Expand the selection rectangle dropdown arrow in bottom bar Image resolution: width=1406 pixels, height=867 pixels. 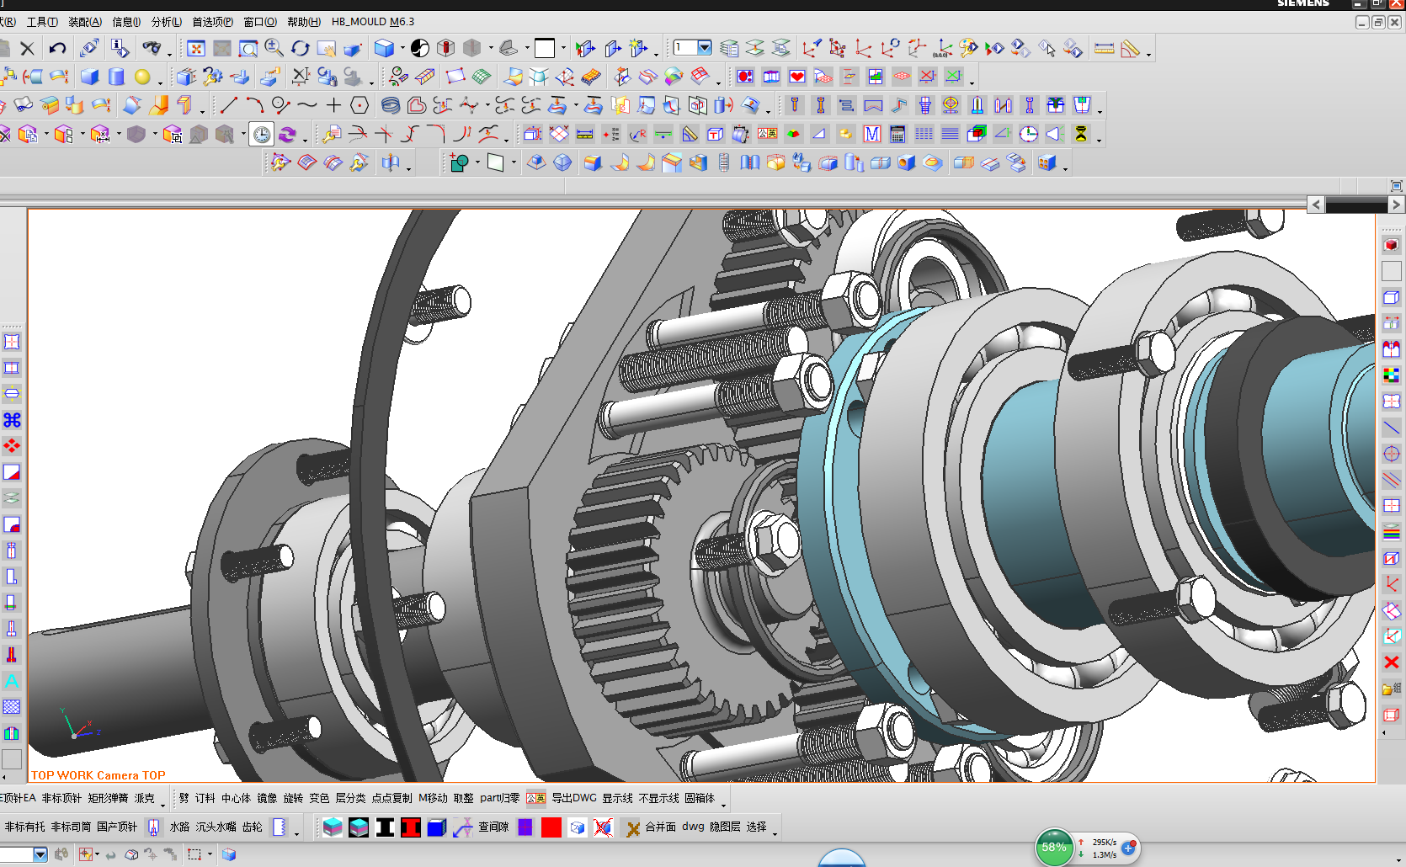pyautogui.click(x=210, y=854)
